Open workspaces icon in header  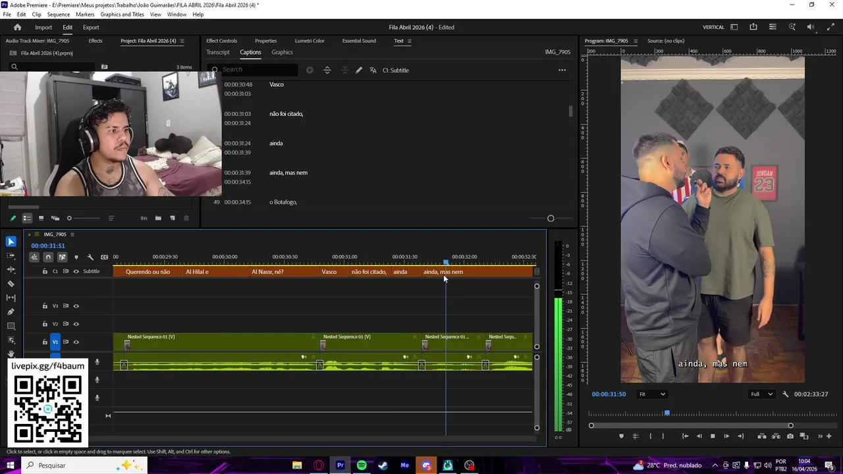[734, 27]
